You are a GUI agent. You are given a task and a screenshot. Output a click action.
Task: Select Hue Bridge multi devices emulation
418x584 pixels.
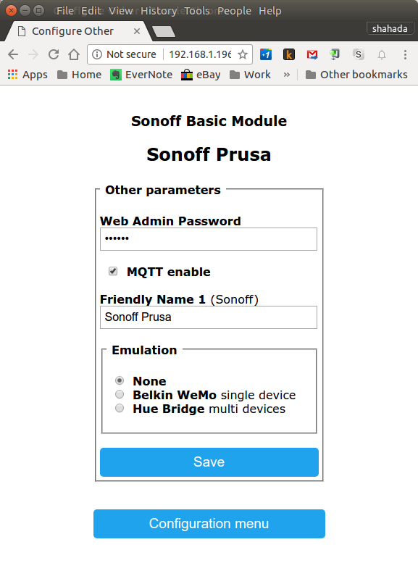coord(120,408)
